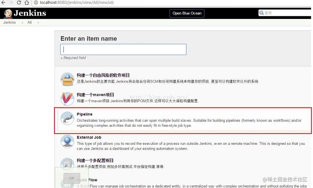The width and height of the screenshot is (313, 188).
Task: Choose the Pipeline item title
Action: (85, 114)
